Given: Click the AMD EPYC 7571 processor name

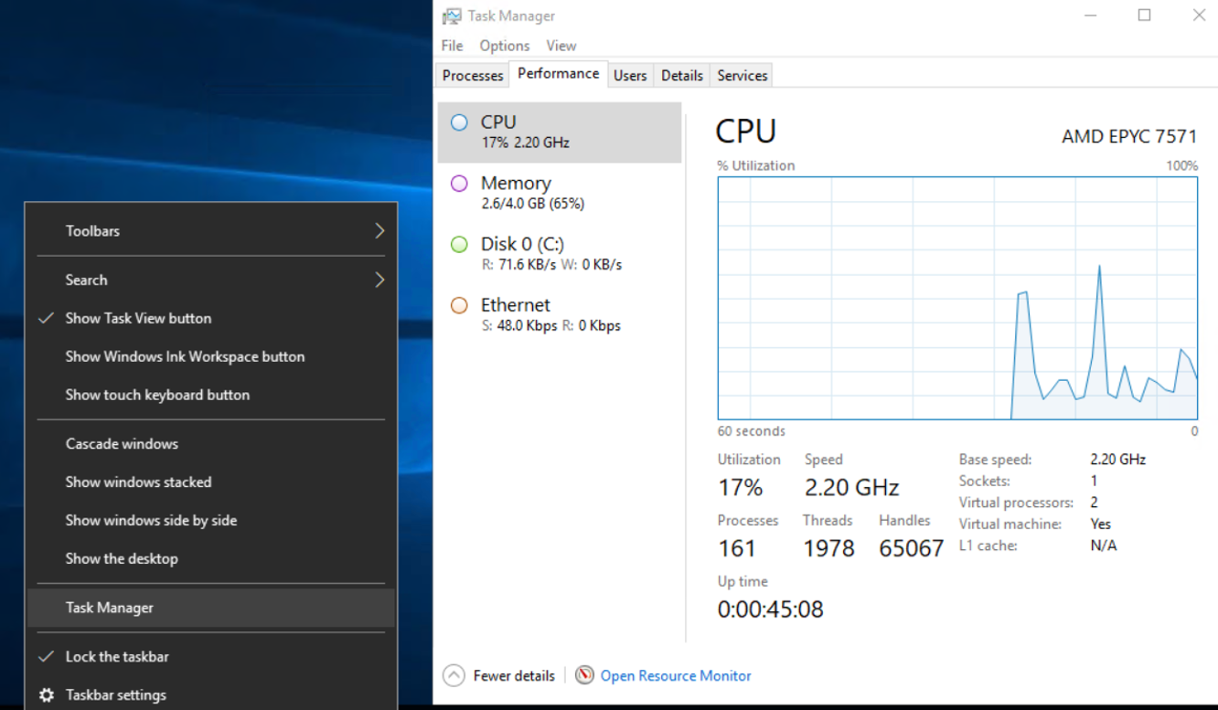Looking at the screenshot, I should point(1129,136).
